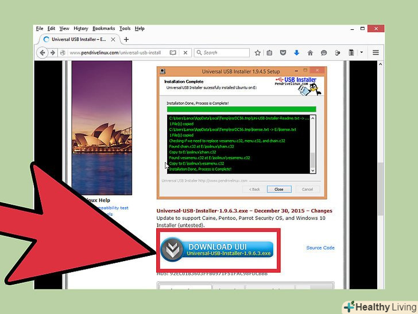Show bookmarks list icon
Image resolution: width=418 pixels, height=314 pixels.
tap(269, 52)
